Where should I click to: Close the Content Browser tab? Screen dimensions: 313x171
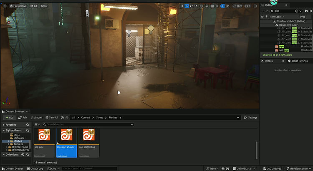27,112
